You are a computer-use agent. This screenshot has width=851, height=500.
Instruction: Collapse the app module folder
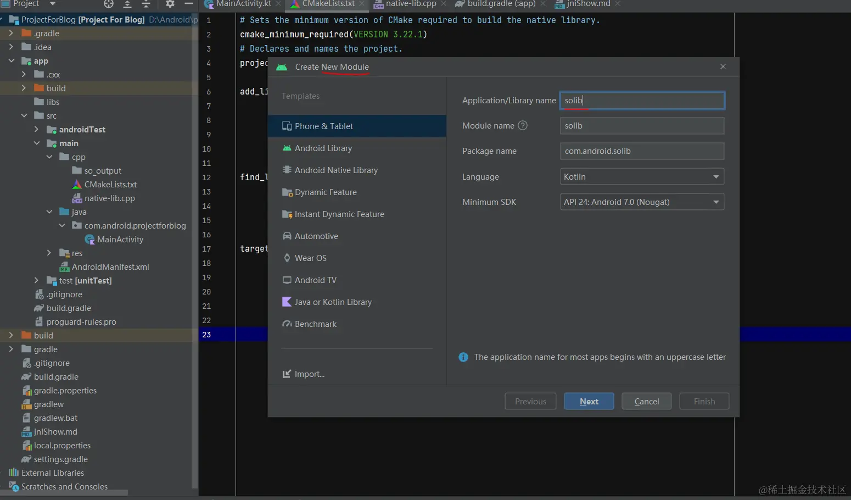pos(11,60)
